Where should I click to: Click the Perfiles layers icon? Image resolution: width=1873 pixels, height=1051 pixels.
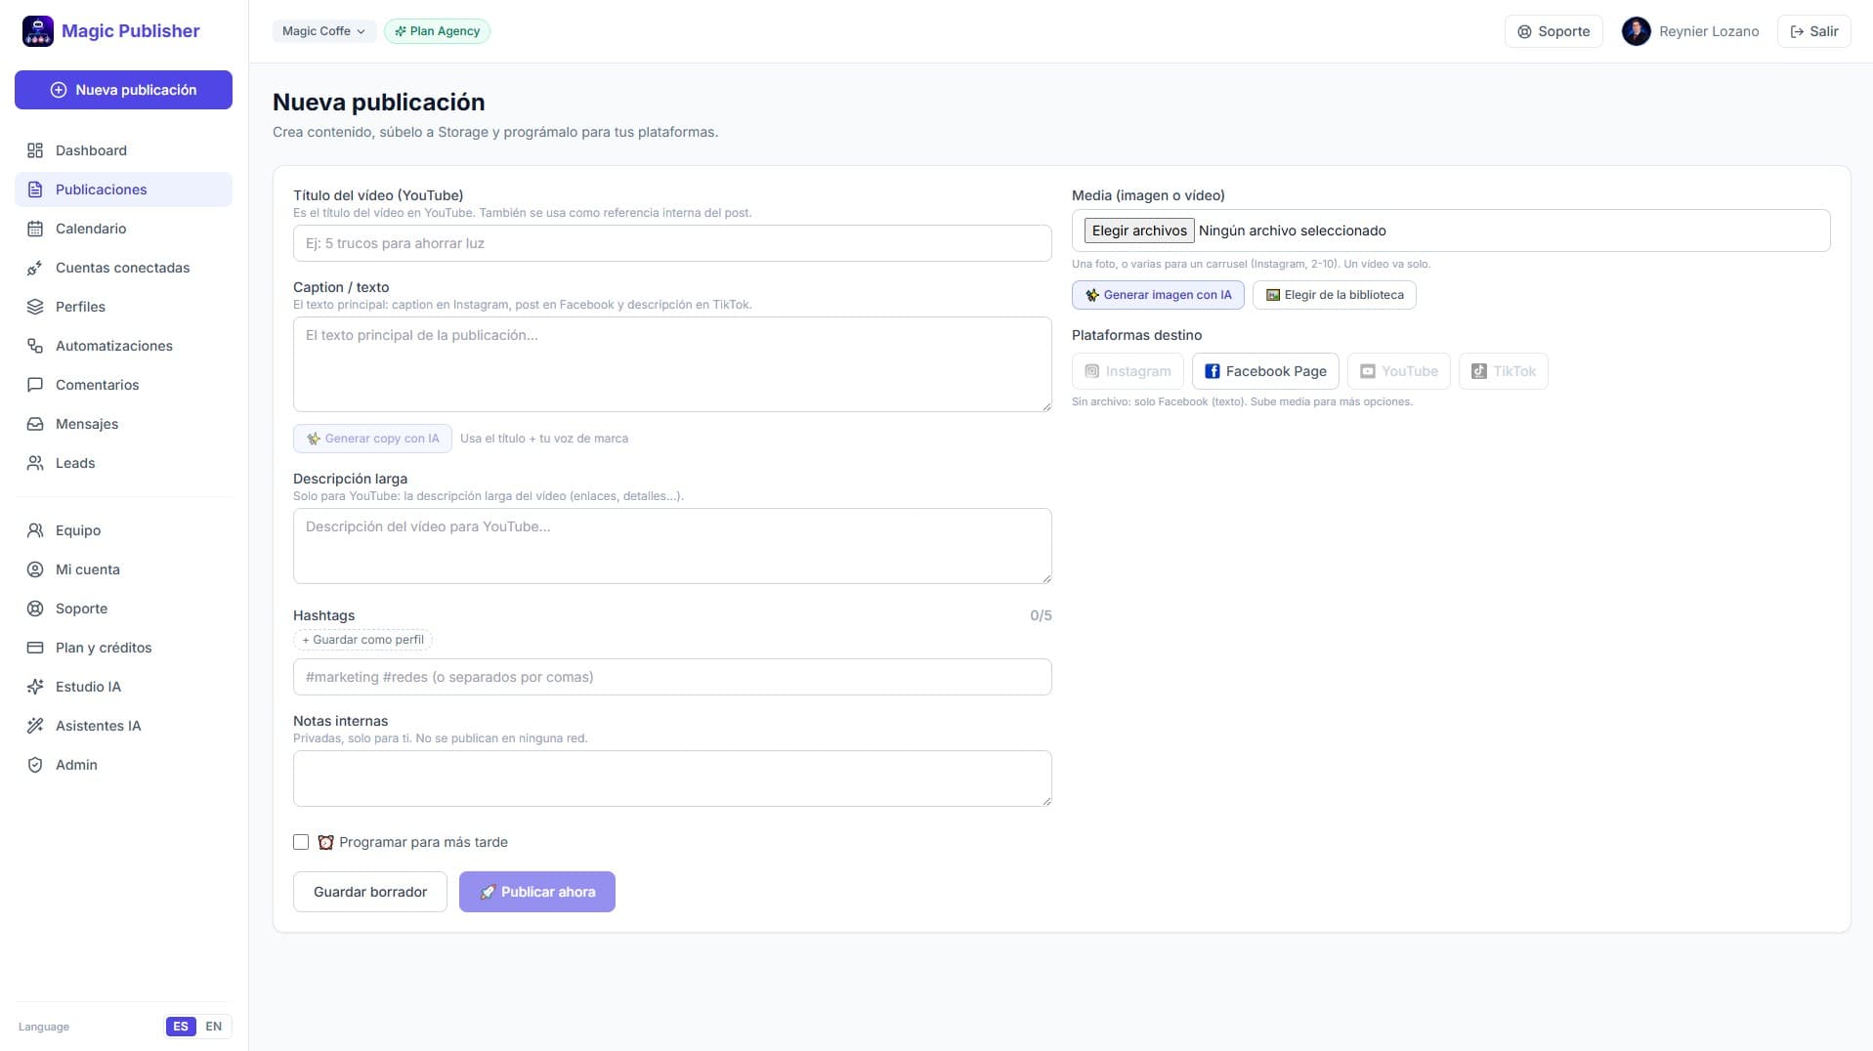35,307
